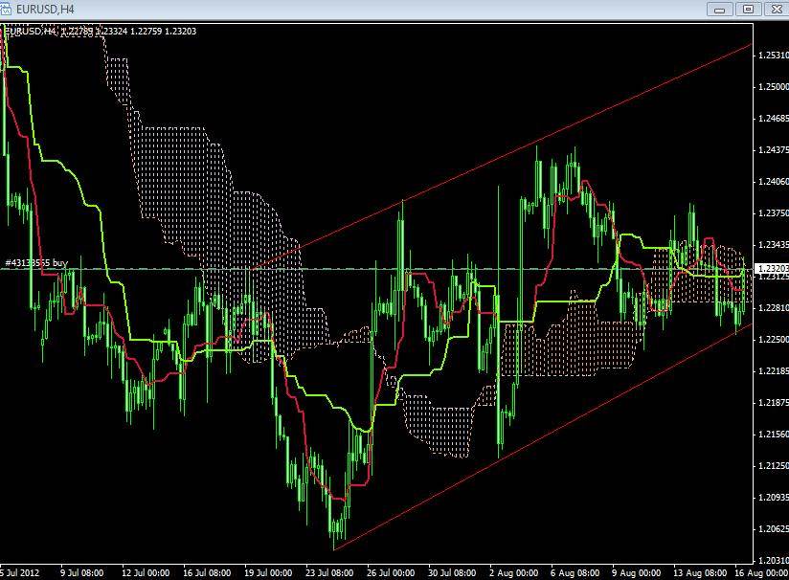Viewport: 789px width, 580px height.
Task: Select the lower red channel trendline
Action: coord(544,436)
